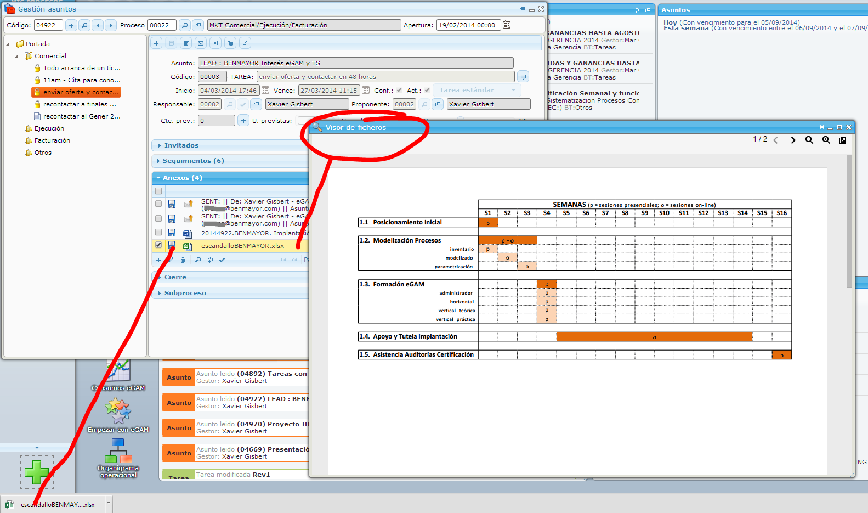868x513 pixels.
Task: Delete the current task with the trash icon
Action: tap(186, 43)
